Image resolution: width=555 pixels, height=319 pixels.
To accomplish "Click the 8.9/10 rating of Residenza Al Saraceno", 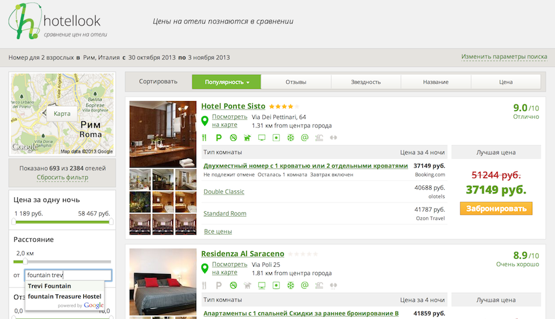I will coord(526,255).
